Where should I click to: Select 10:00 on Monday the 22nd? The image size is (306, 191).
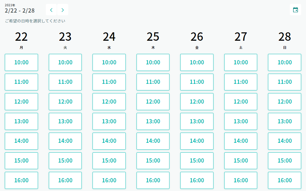21,62
